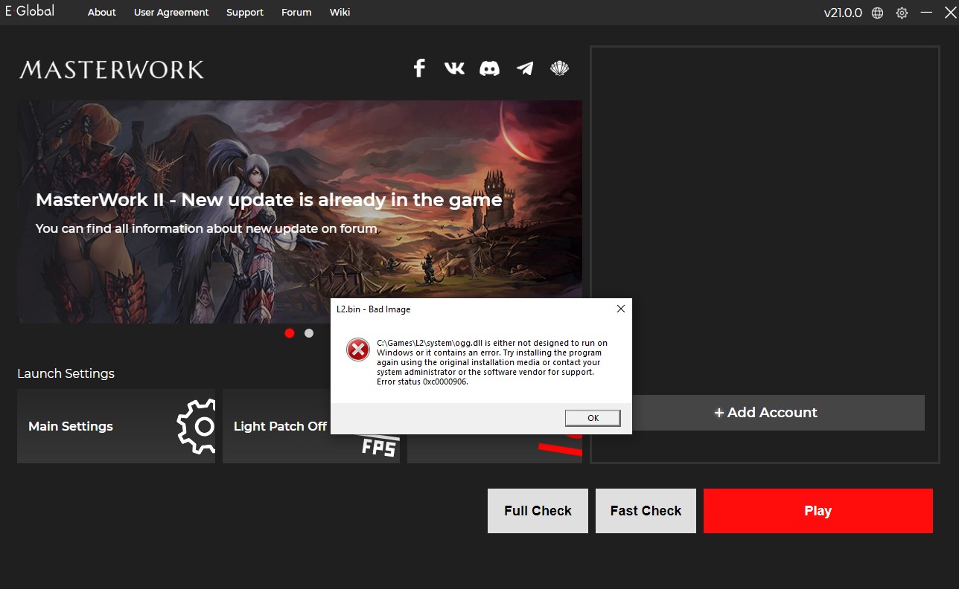Image resolution: width=959 pixels, height=589 pixels.
Task: Open the Wiki link
Action: pyautogui.click(x=340, y=13)
